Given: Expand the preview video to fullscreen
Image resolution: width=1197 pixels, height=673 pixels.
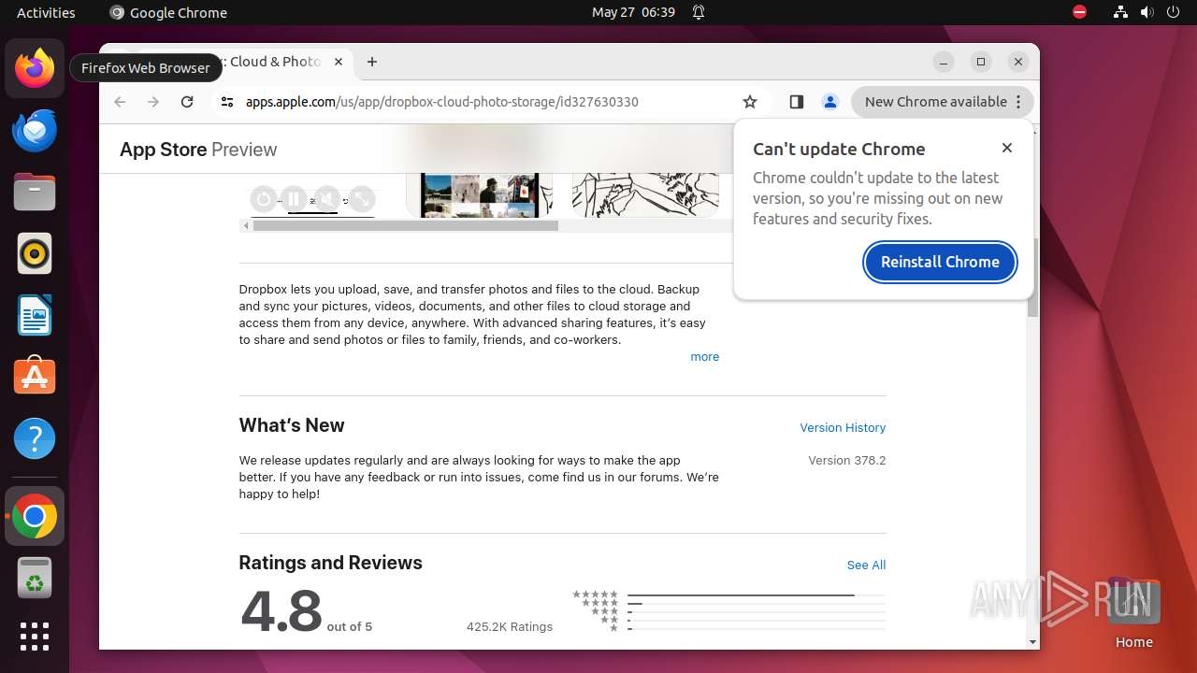Looking at the screenshot, I should 362,199.
